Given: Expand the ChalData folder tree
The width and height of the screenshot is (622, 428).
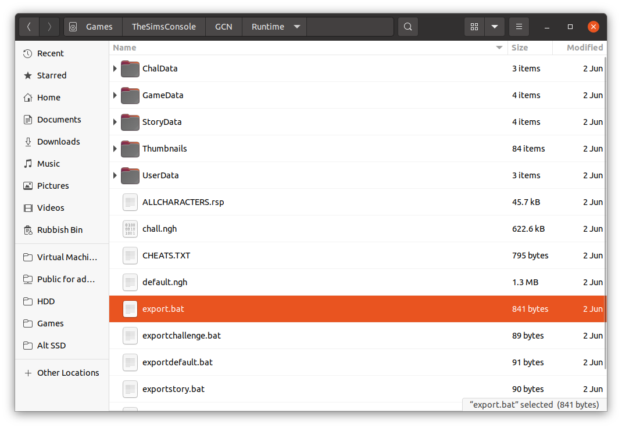Looking at the screenshot, I should [115, 69].
